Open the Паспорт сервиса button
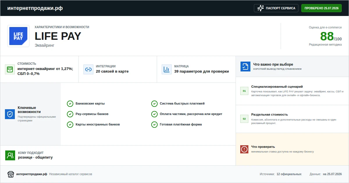The width and height of the screenshot is (349, 183). (276, 8)
